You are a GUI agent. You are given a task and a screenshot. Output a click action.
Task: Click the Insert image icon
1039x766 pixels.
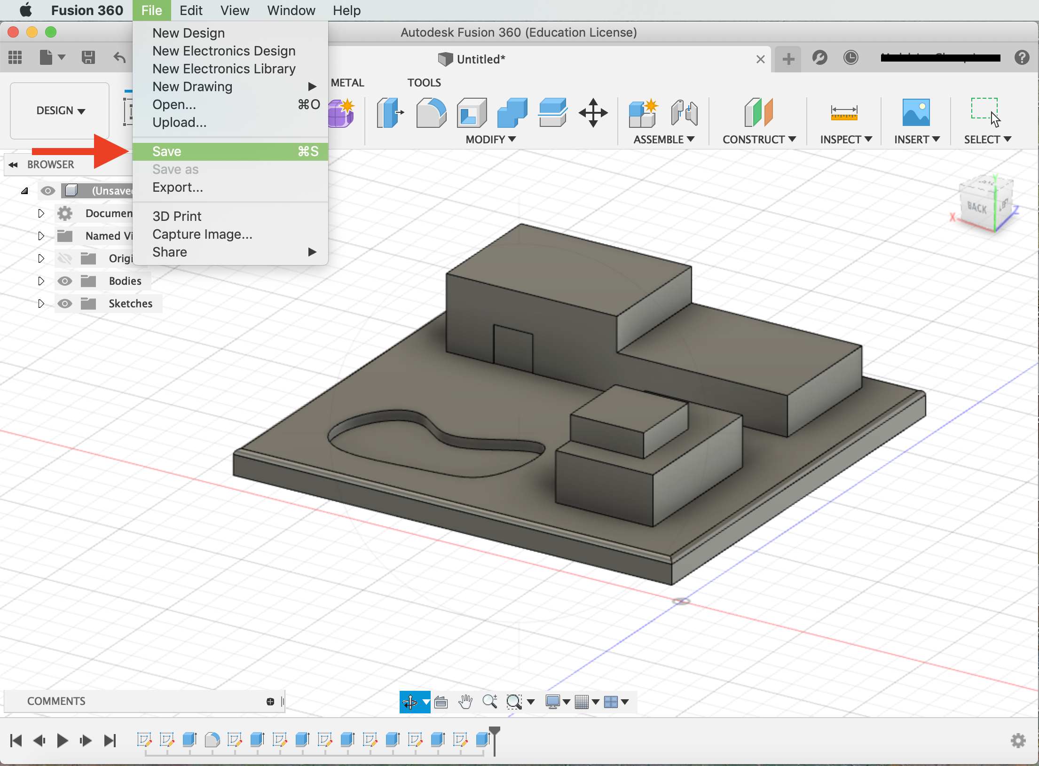(916, 112)
